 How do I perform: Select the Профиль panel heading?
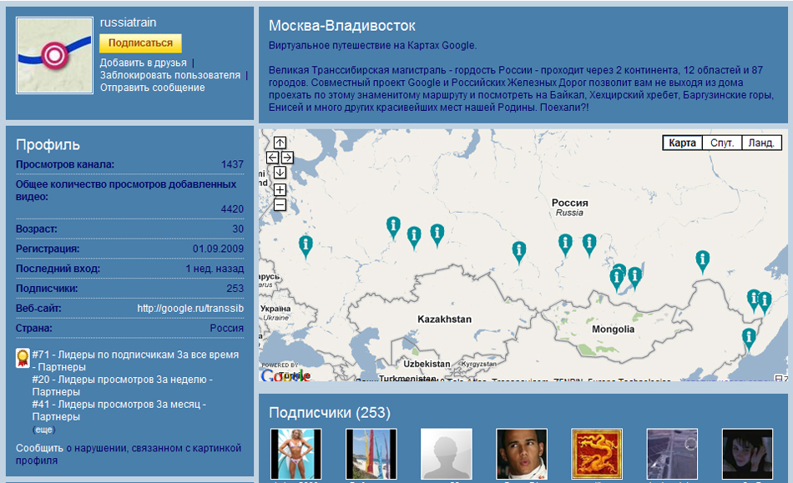tap(48, 145)
